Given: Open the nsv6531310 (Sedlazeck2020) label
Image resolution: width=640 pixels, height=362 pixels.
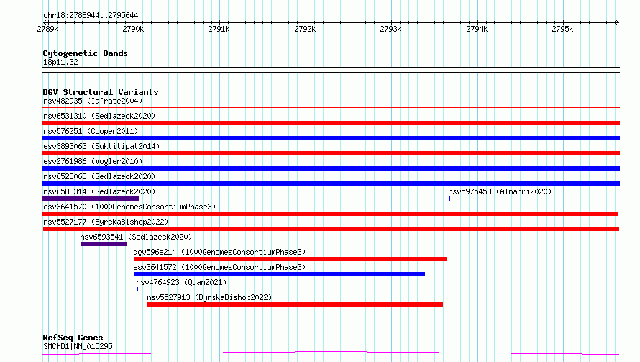Looking at the screenshot, I should (99, 116).
